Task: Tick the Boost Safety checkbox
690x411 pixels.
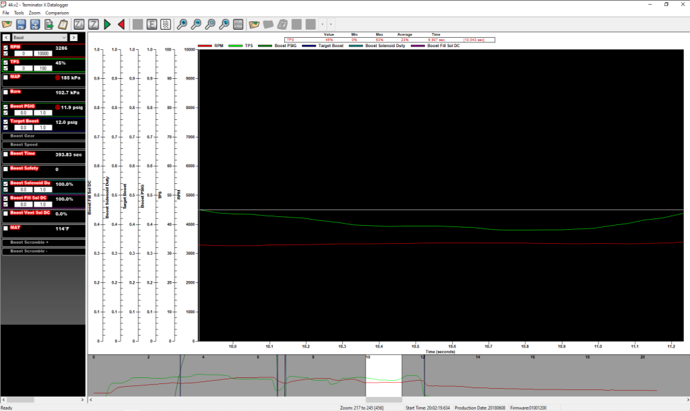Action: (x=6, y=168)
